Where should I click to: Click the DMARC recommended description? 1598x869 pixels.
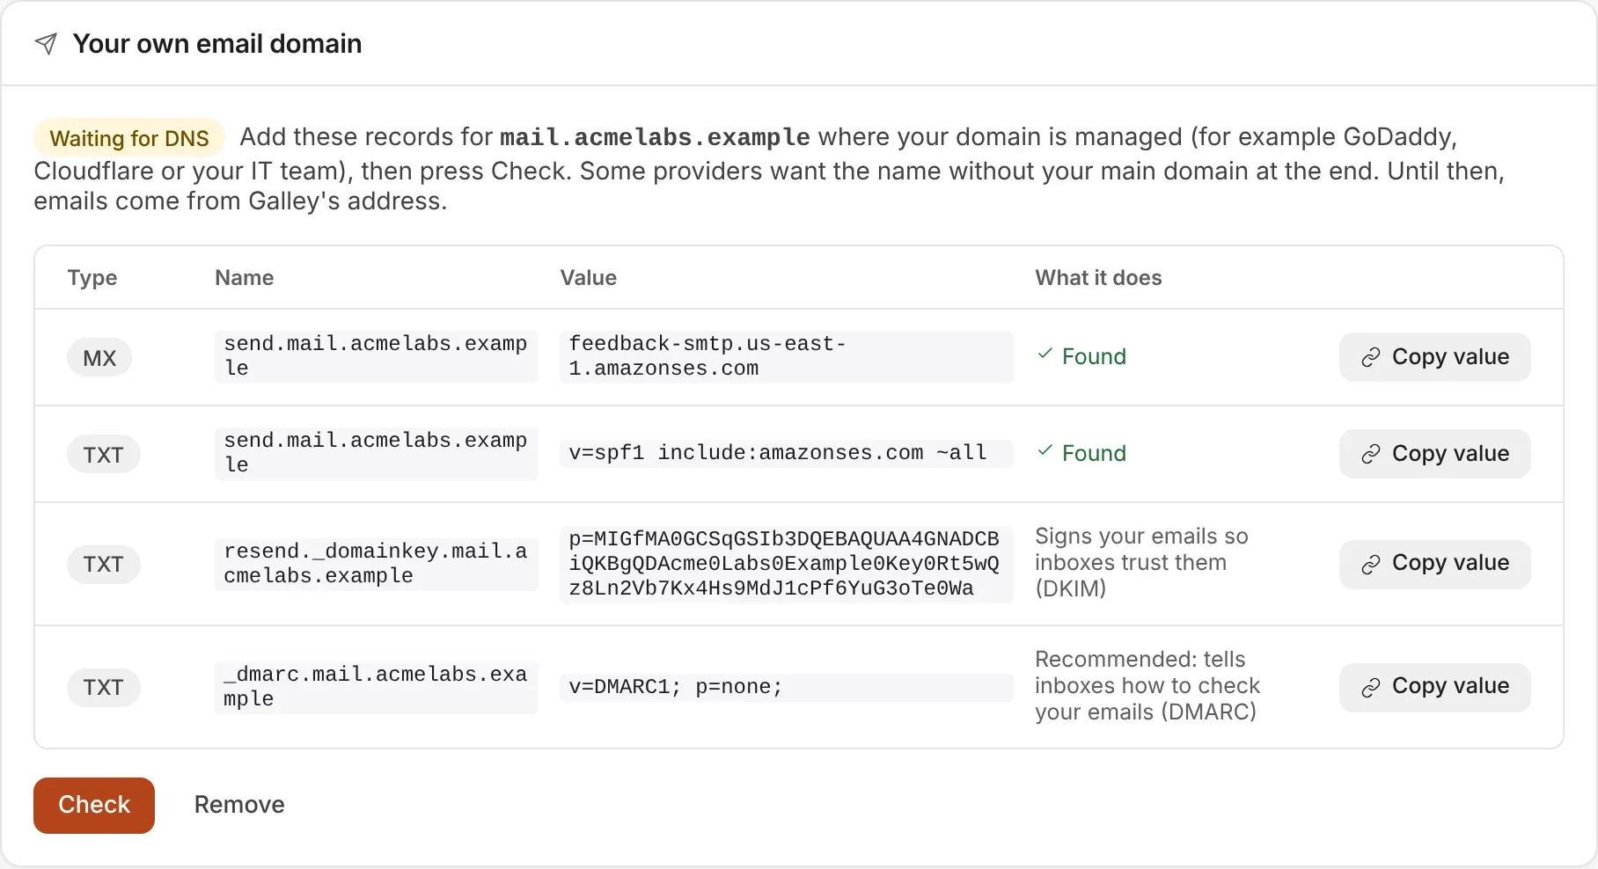[x=1147, y=686]
